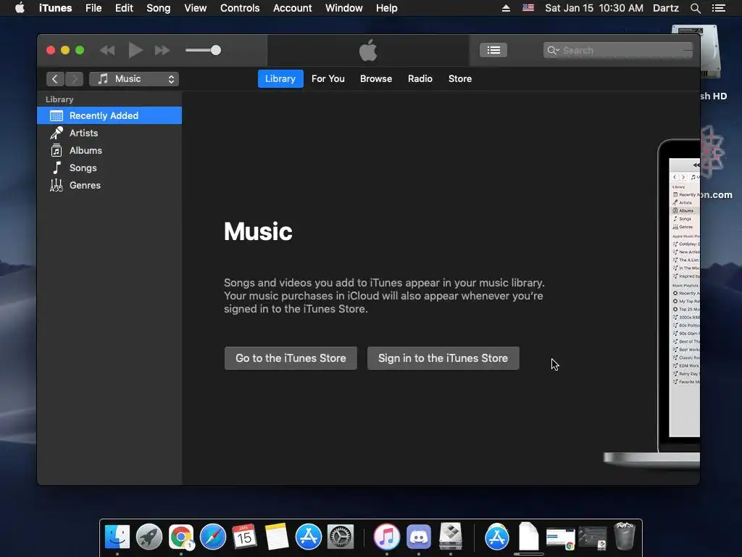Open Safari compass icon in Dock
This screenshot has height=557, width=742.
213,537
